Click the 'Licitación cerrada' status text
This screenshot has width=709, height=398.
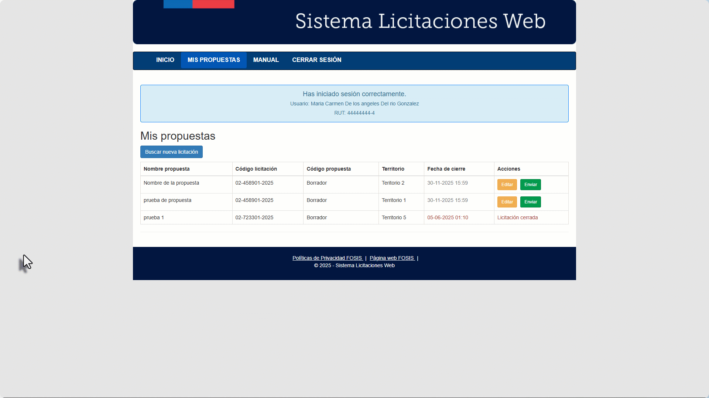click(x=517, y=217)
